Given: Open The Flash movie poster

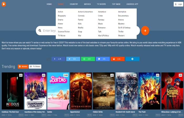Looking at the screenshot, I should pos(149,91).
